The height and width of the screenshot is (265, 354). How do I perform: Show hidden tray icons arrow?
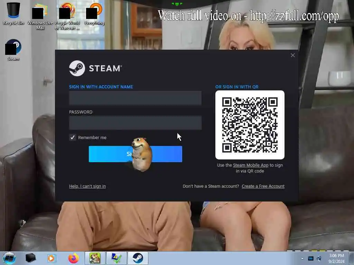point(302,258)
